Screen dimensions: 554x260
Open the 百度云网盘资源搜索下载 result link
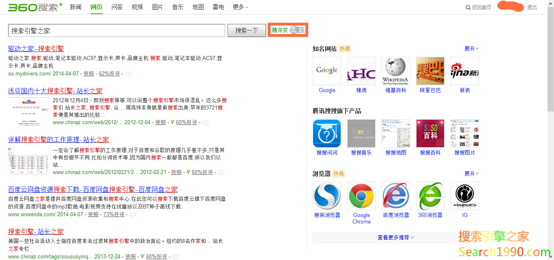coord(93,189)
